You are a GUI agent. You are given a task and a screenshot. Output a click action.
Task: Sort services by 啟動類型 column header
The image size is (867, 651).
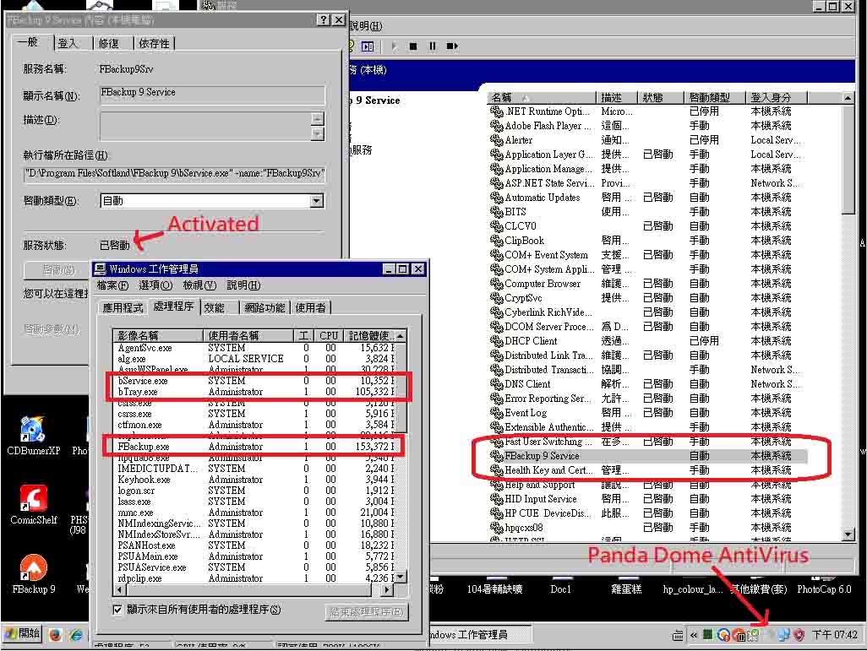[x=714, y=98]
